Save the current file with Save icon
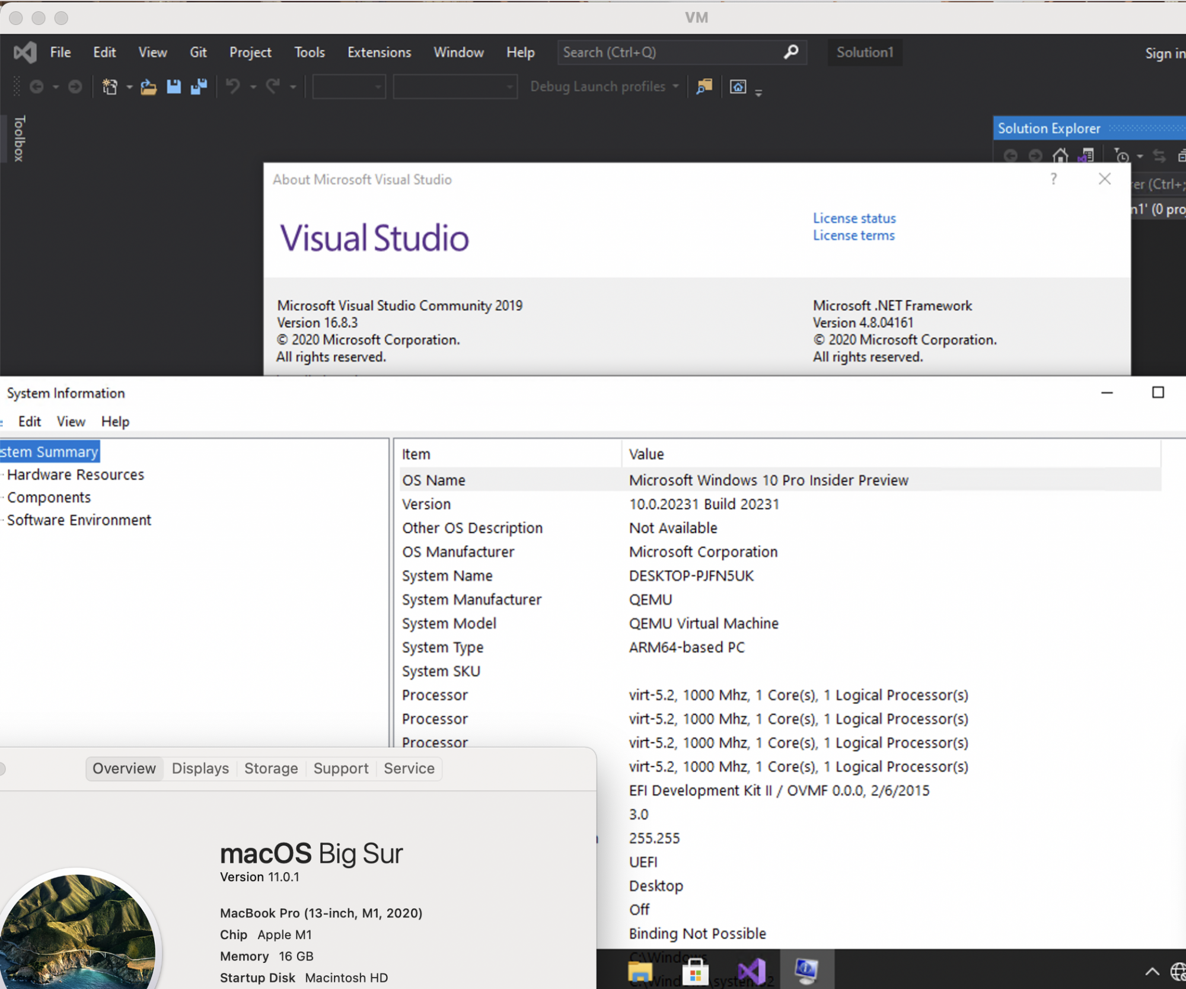The width and height of the screenshot is (1186, 989). click(x=174, y=87)
